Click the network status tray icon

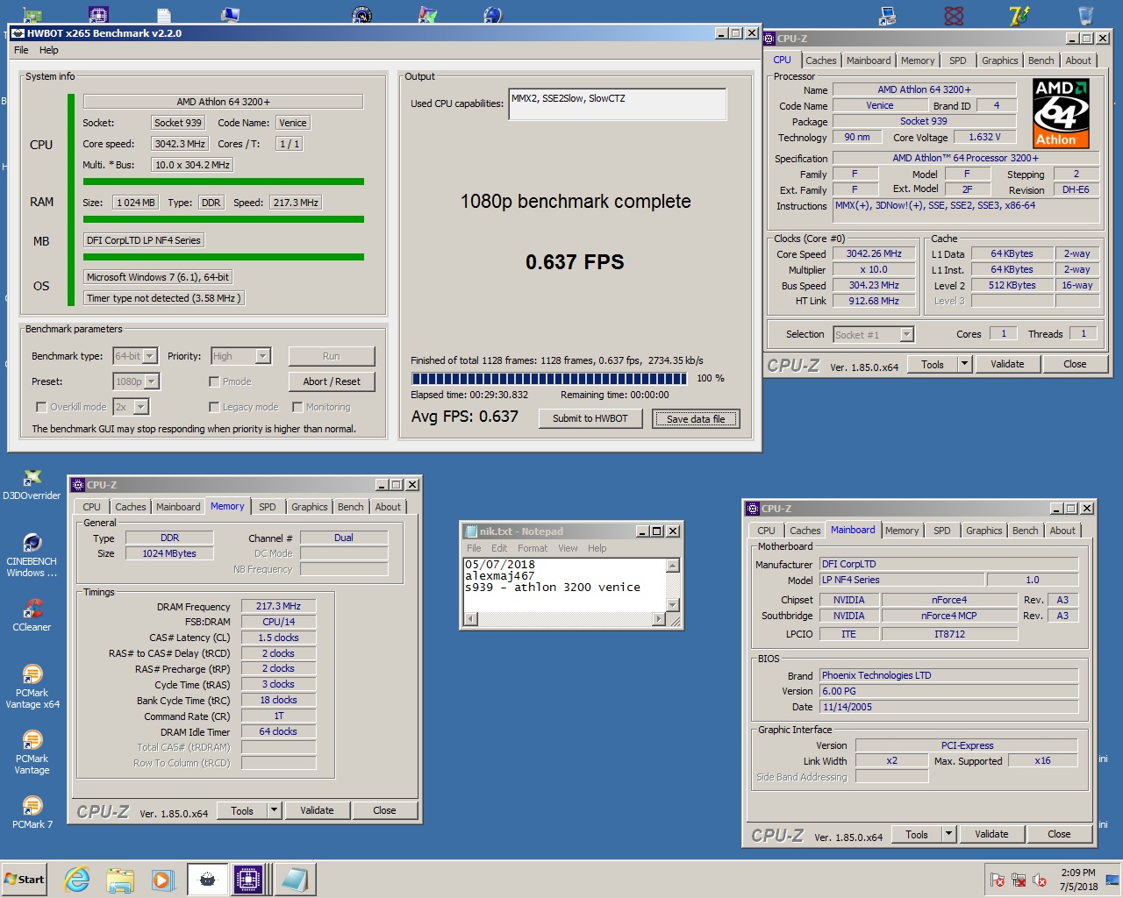[x=1019, y=880]
